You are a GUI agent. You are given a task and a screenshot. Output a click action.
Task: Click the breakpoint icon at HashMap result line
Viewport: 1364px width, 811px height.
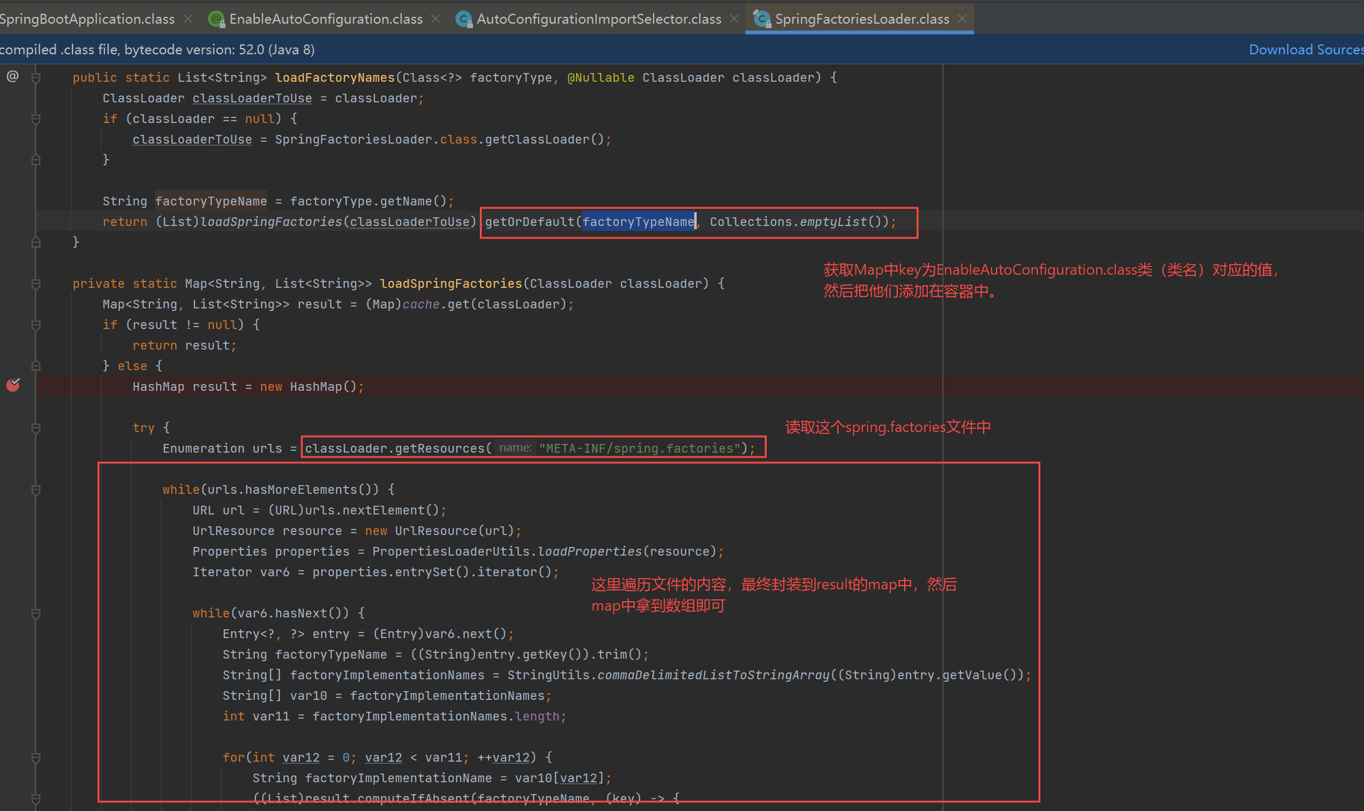tap(13, 385)
